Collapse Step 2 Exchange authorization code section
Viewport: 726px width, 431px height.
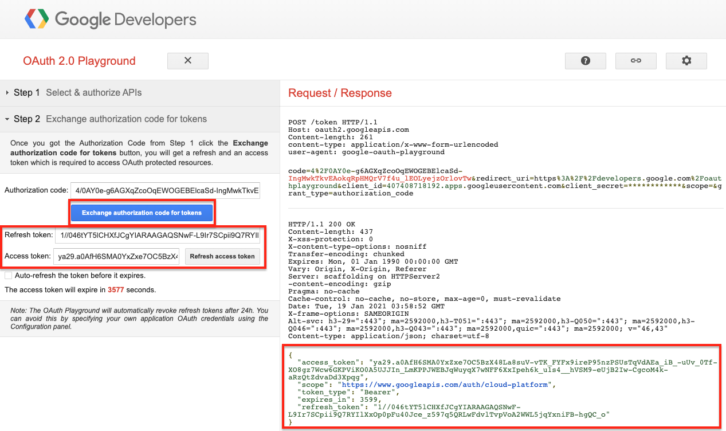[x=140, y=119]
